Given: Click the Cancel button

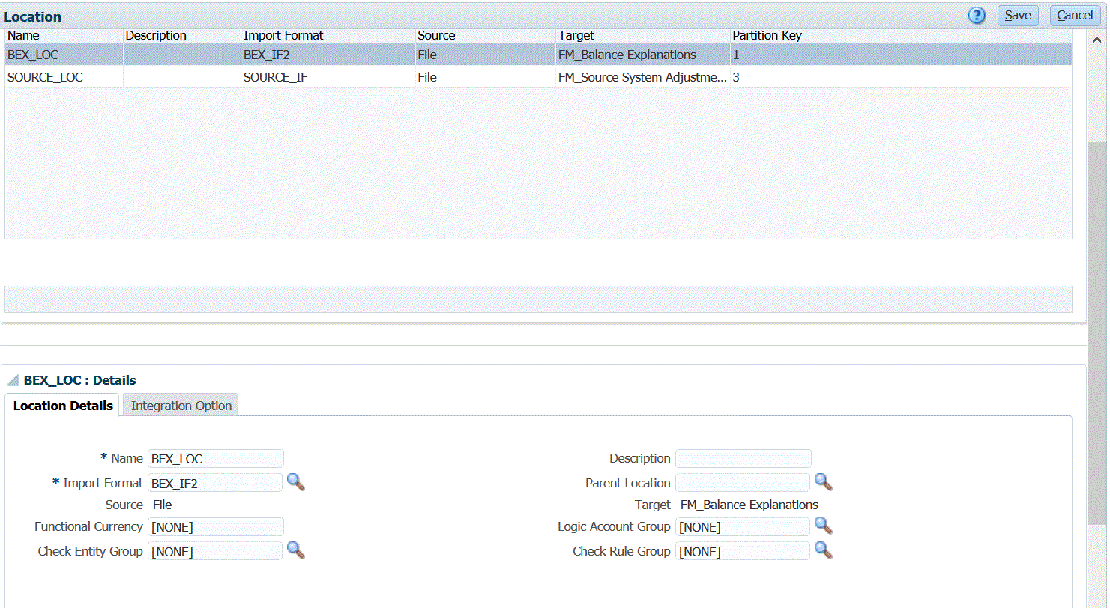Looking at the screenshot, I should (1074, 16).
